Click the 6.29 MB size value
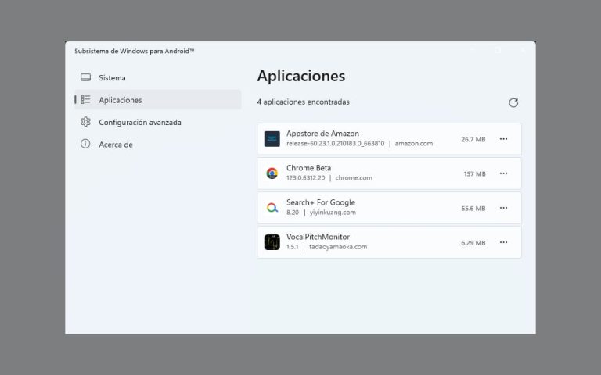Viewport: 601px width, 375px height. coord(473,243)
